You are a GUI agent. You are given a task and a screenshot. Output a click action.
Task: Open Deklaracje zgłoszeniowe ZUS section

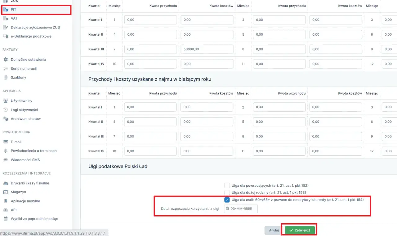pos(35,27)
